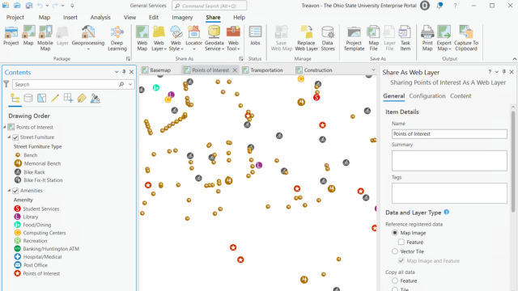Viewport: 518px width, 291px height.
Task: Collapse the Amenities layer
Action: (9, 191)
